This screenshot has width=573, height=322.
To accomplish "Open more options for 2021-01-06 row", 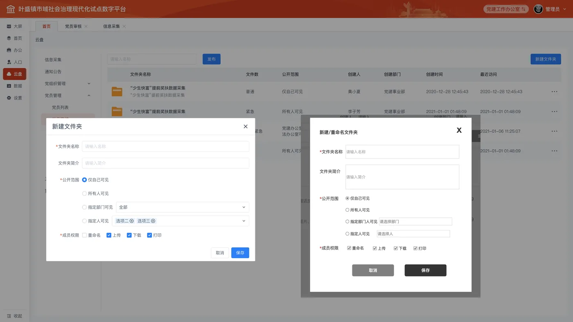I will click(554, 131).
